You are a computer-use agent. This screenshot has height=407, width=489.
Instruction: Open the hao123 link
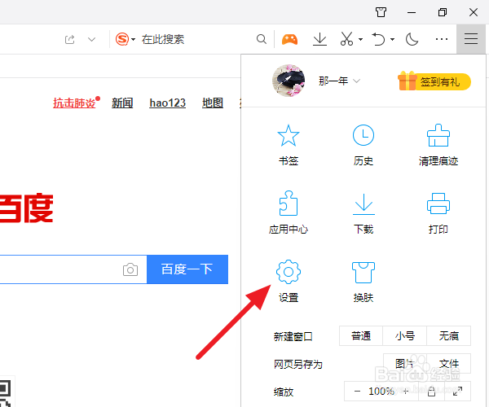167,103
